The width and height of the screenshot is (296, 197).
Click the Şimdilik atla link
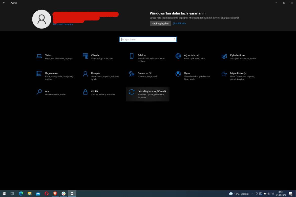[x=179, y=23]
